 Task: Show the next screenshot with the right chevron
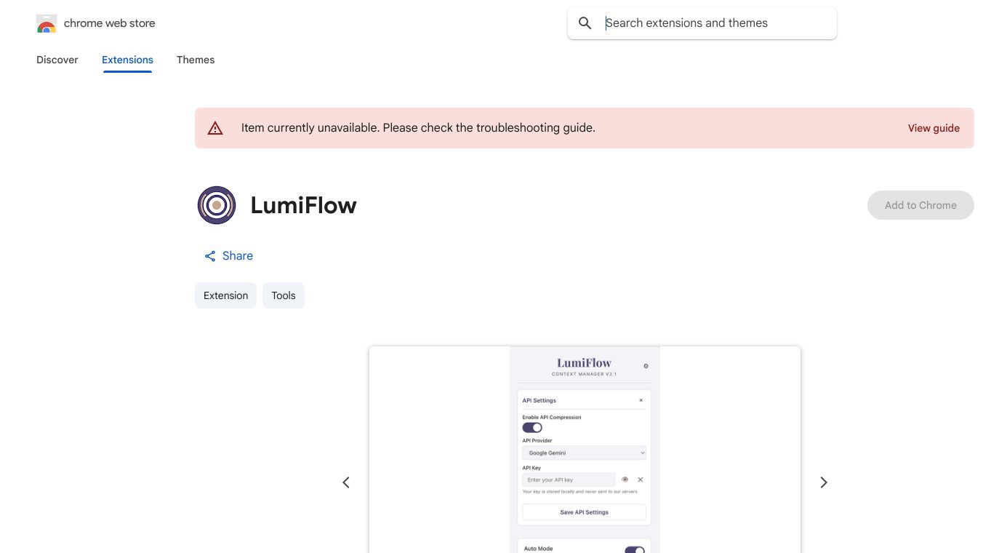pos(824,482)
